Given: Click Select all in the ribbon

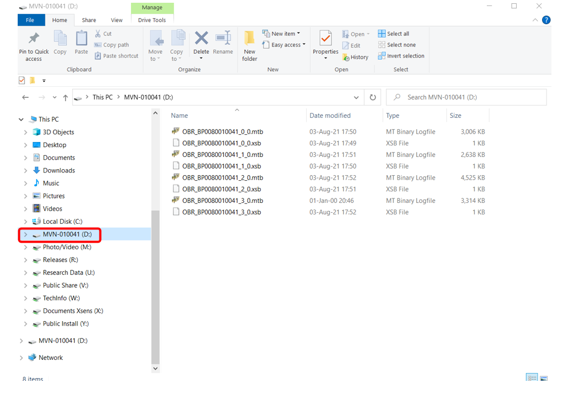Looking at the screenshot, I should coord(393,34).
